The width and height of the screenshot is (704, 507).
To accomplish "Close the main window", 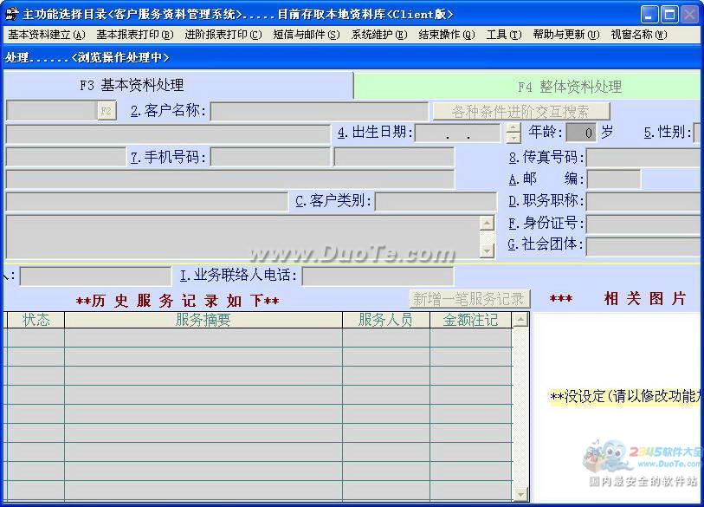I will tap(690, 15).
